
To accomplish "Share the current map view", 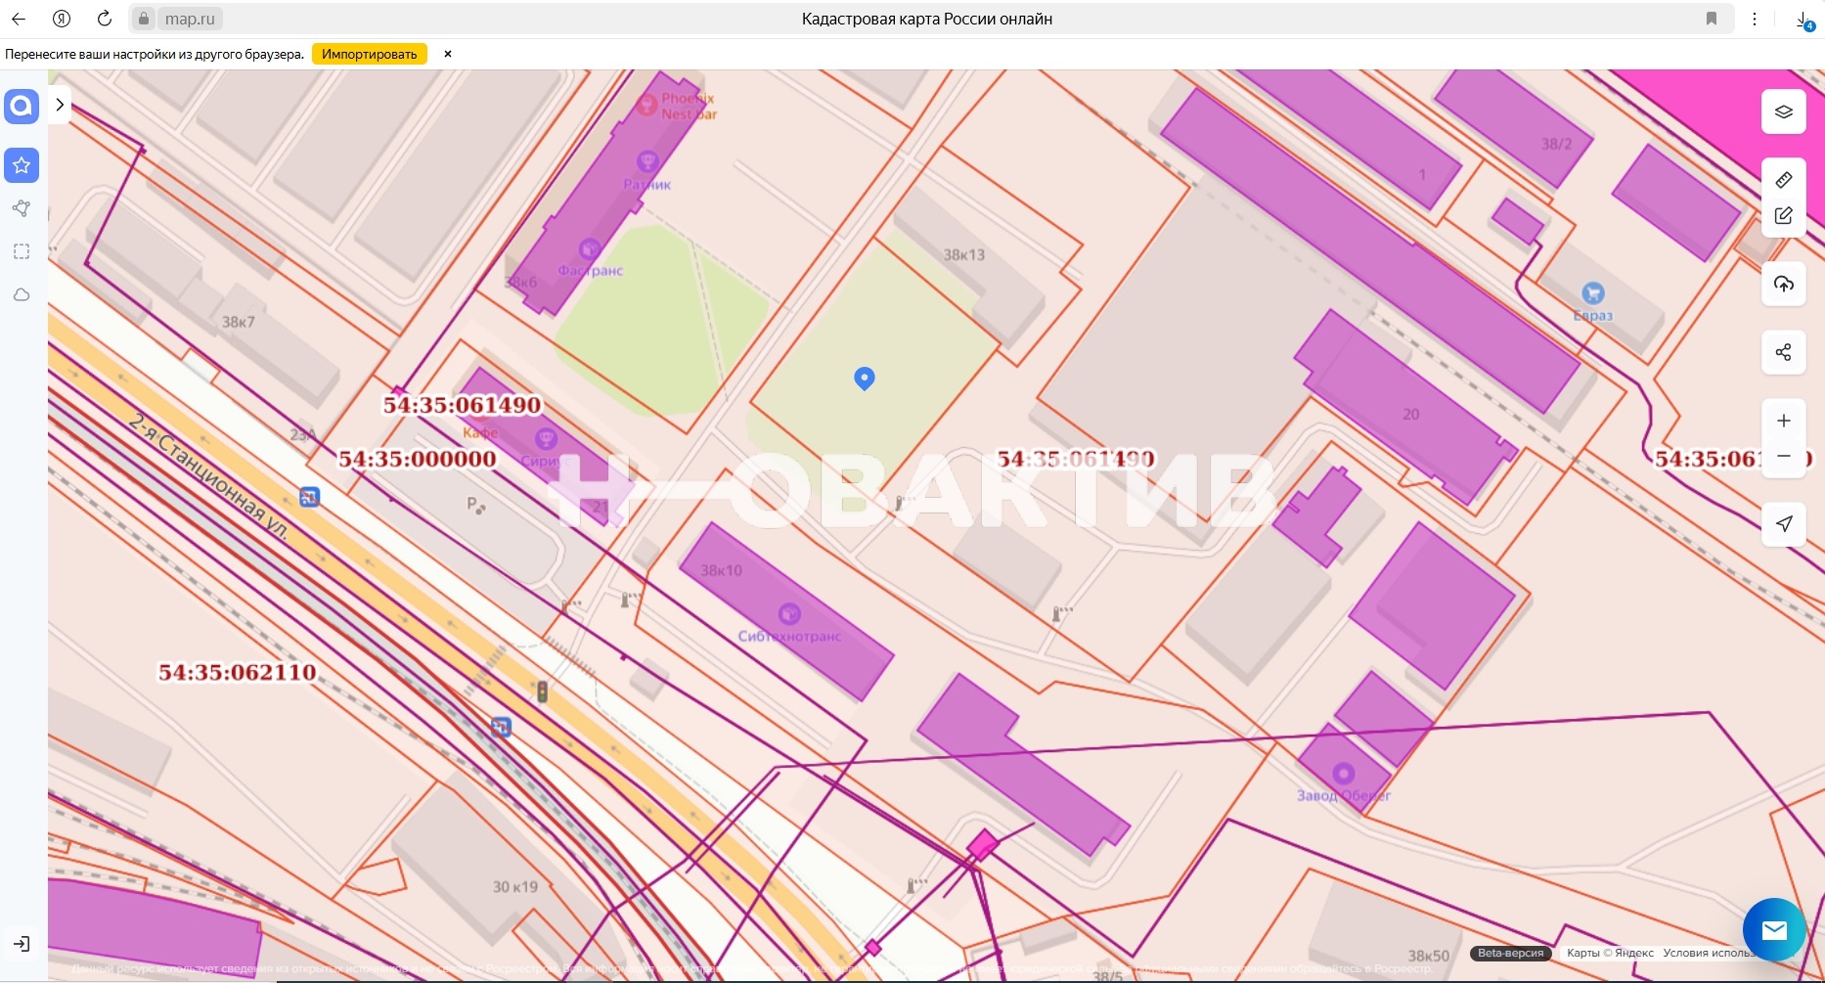I will 1783,352.
